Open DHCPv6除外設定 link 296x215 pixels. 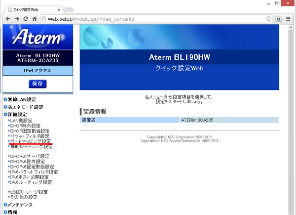click(27, 162)
